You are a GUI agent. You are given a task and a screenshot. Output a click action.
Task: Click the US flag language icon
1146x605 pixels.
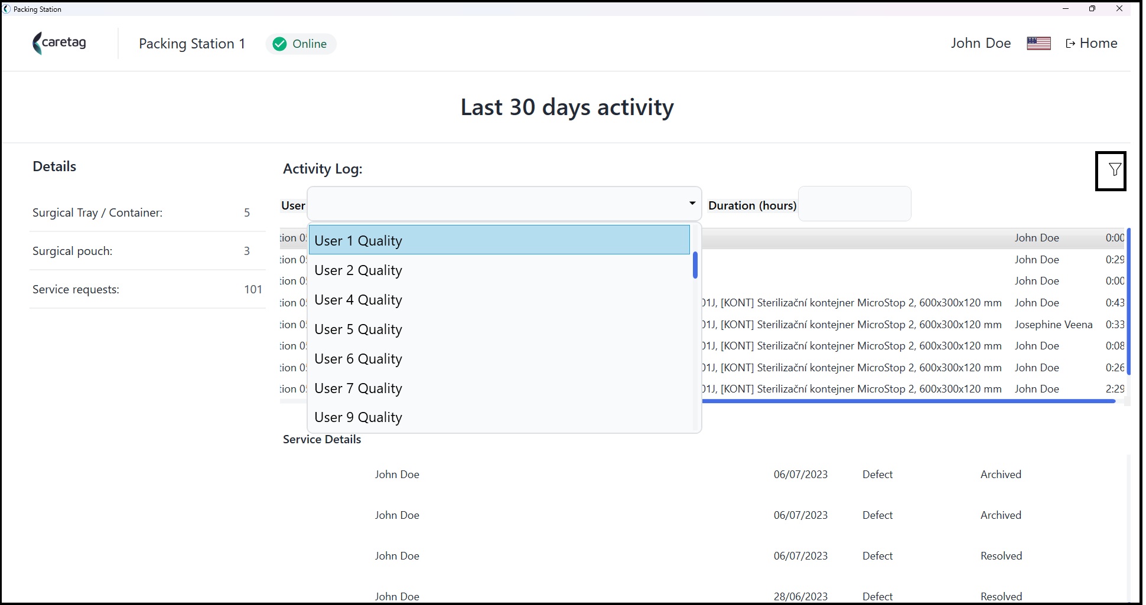[1038, 44]
